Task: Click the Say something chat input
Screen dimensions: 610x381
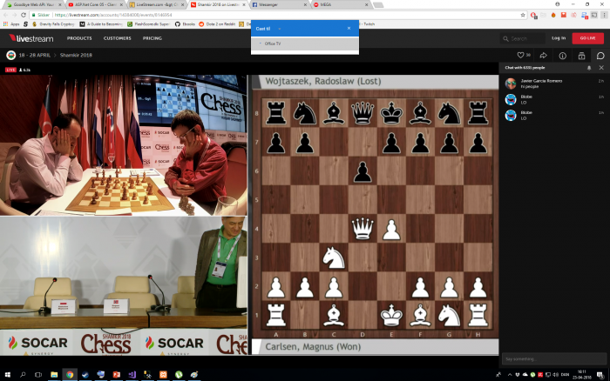Action: click(x=549, y=358)
